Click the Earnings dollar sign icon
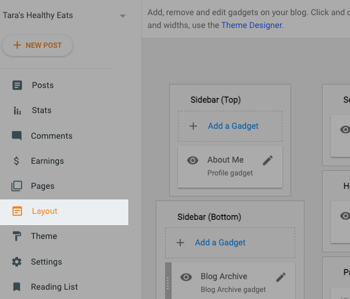Viewport: 350px width, 299px height. 17,161
